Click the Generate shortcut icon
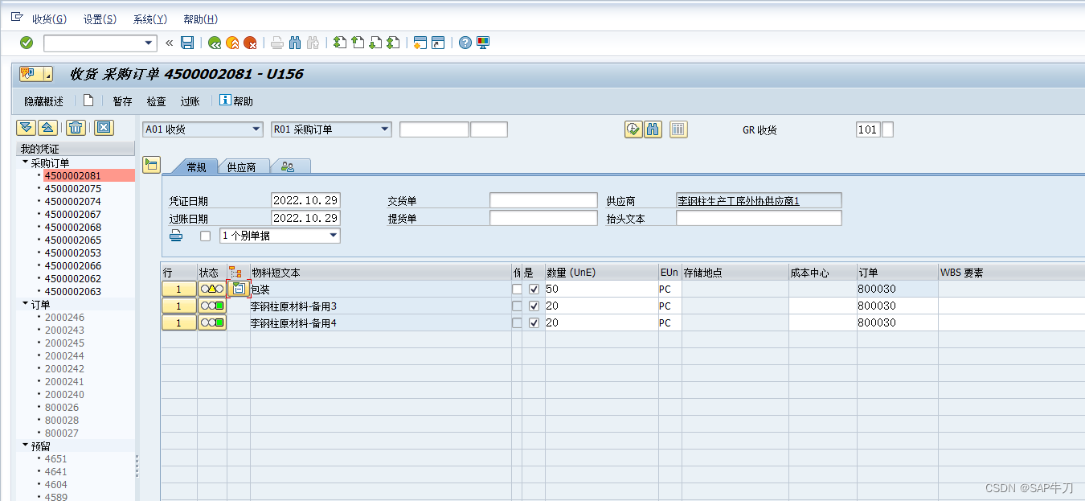This screenshot has width=1085, height=501. (438, 43)
